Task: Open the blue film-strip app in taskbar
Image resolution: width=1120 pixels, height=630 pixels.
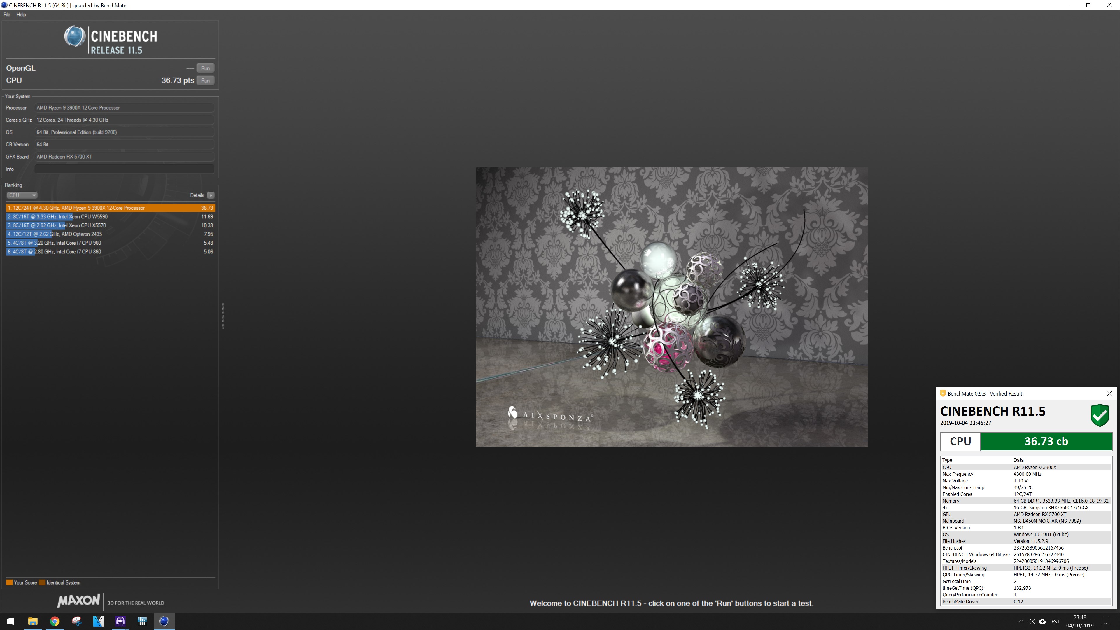Action: click(x=99, y=621)
